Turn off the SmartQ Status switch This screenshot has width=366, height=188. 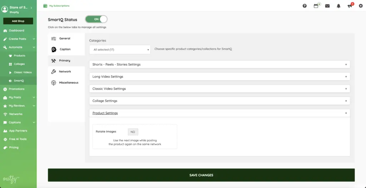coord(96,19)
